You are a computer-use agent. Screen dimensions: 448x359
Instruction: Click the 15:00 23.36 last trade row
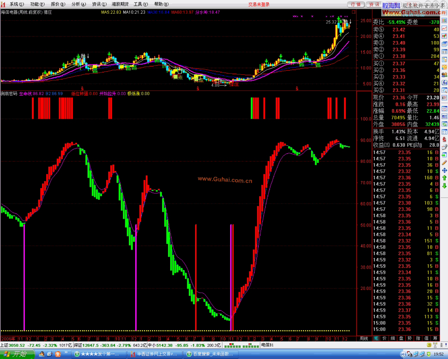[x=406, y=329]
